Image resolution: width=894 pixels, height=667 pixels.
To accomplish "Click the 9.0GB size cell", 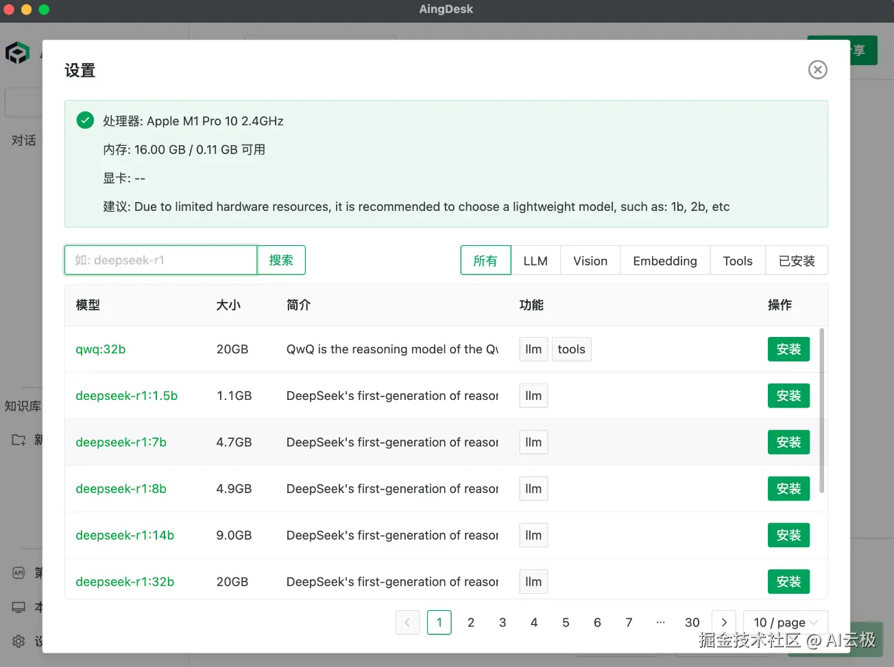I will click(x=234, y=536).
